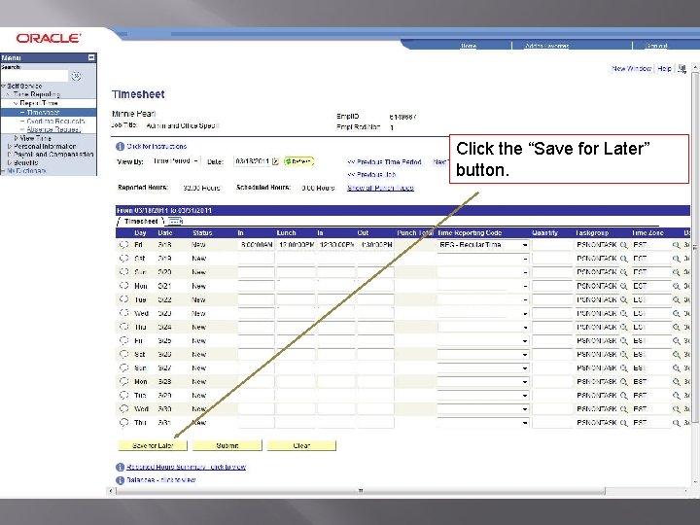Screen dimensions: 700x525
Task: Click Taskgroup lookup magnifier in Tue 3/22 row
Action: point(623,299)
